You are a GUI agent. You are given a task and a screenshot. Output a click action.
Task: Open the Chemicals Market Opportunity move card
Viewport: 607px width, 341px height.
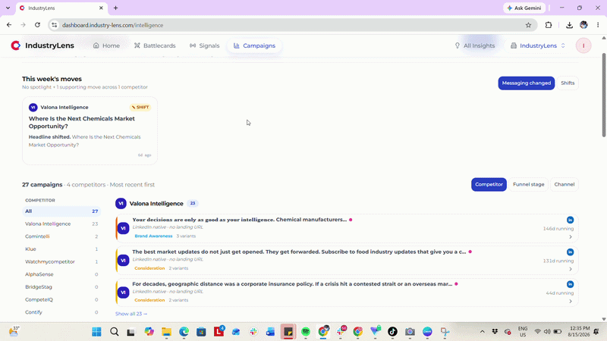(x=90, y=130)
